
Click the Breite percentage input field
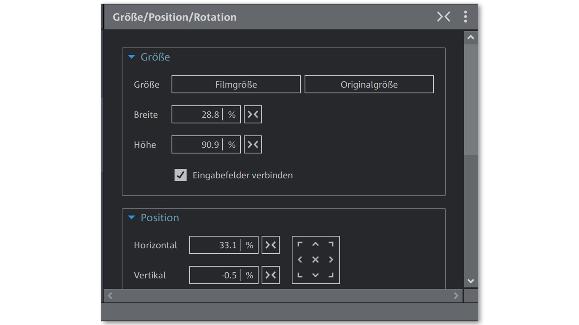pyautogui.click(x=198, y=115)
